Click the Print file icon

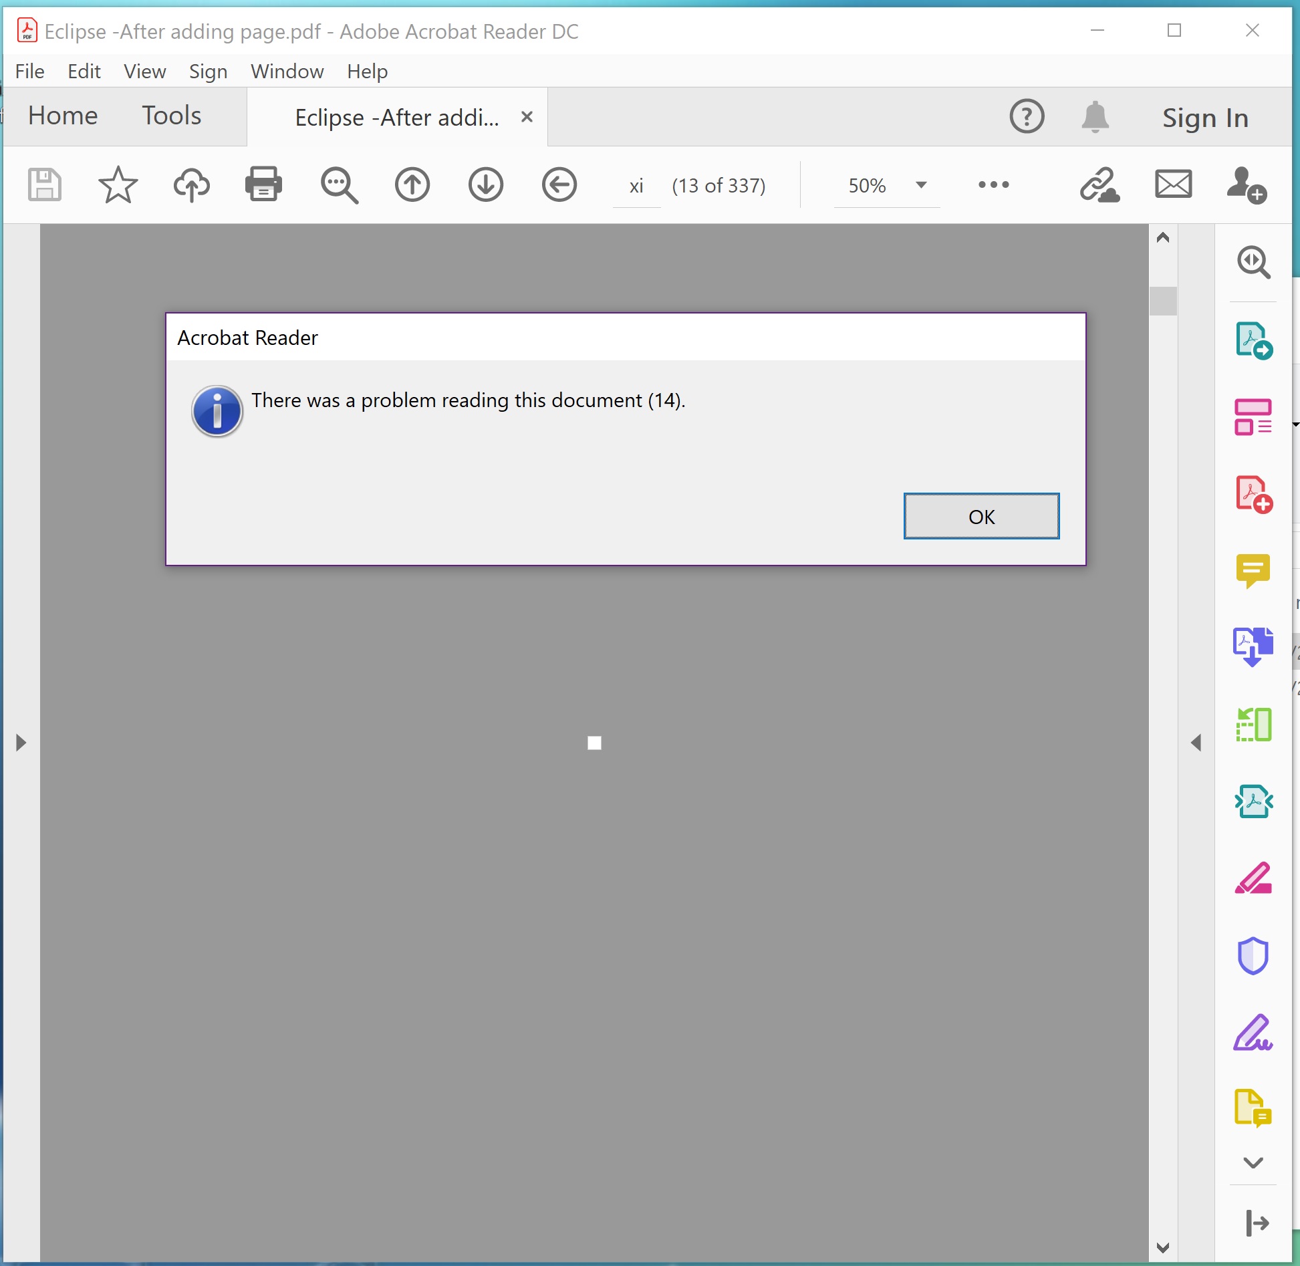coord(263,184)
